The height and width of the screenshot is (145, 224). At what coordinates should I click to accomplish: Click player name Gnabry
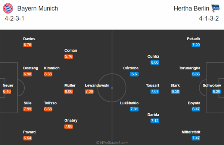pyautogui.click(x=71, y=120)
